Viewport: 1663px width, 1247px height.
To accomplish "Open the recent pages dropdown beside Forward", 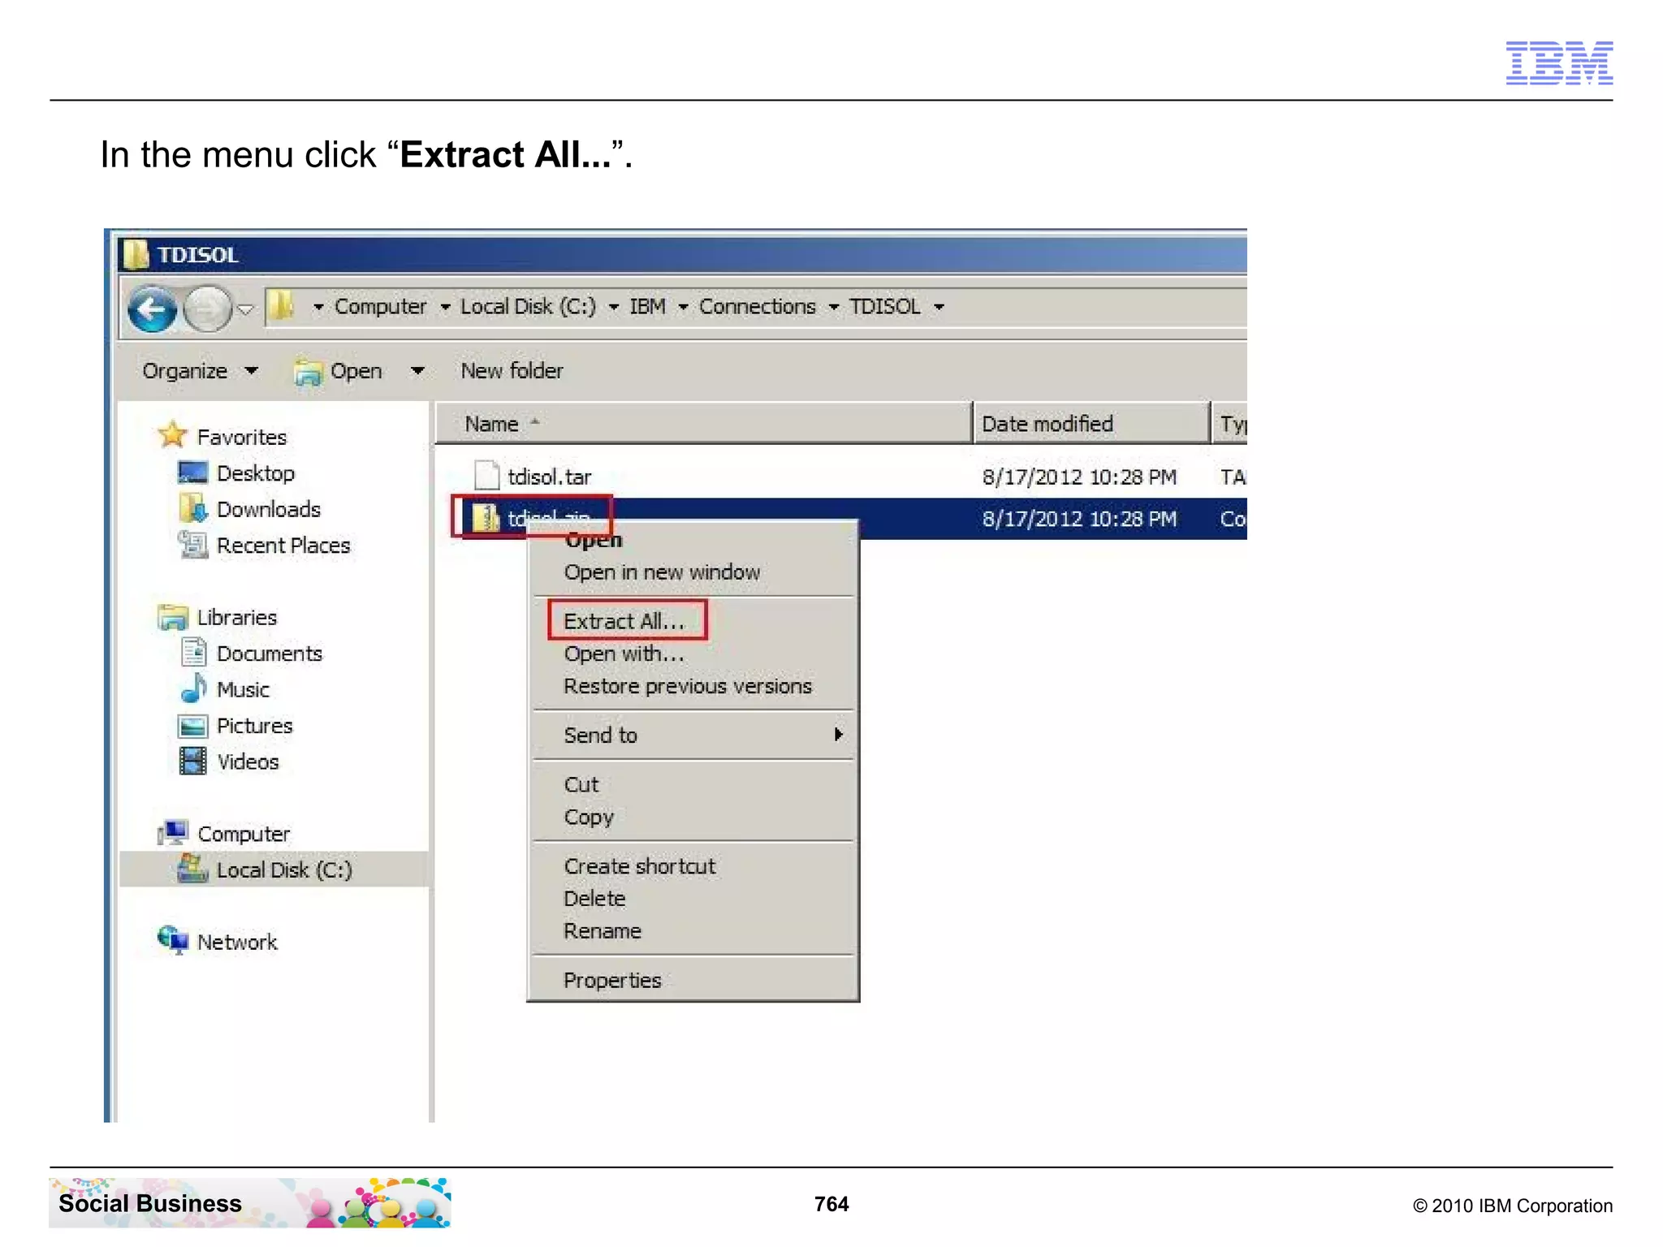I will [x=245, y=309].
